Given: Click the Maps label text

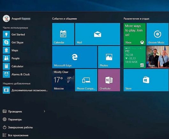Looking at the screenshot, I should tap(15, 50).
